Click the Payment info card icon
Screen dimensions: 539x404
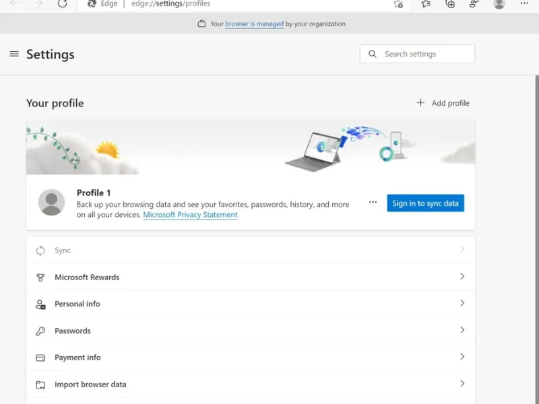pos(40,358)
